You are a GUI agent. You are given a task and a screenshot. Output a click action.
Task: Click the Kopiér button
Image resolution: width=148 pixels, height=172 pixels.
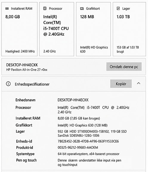(121, 84)
